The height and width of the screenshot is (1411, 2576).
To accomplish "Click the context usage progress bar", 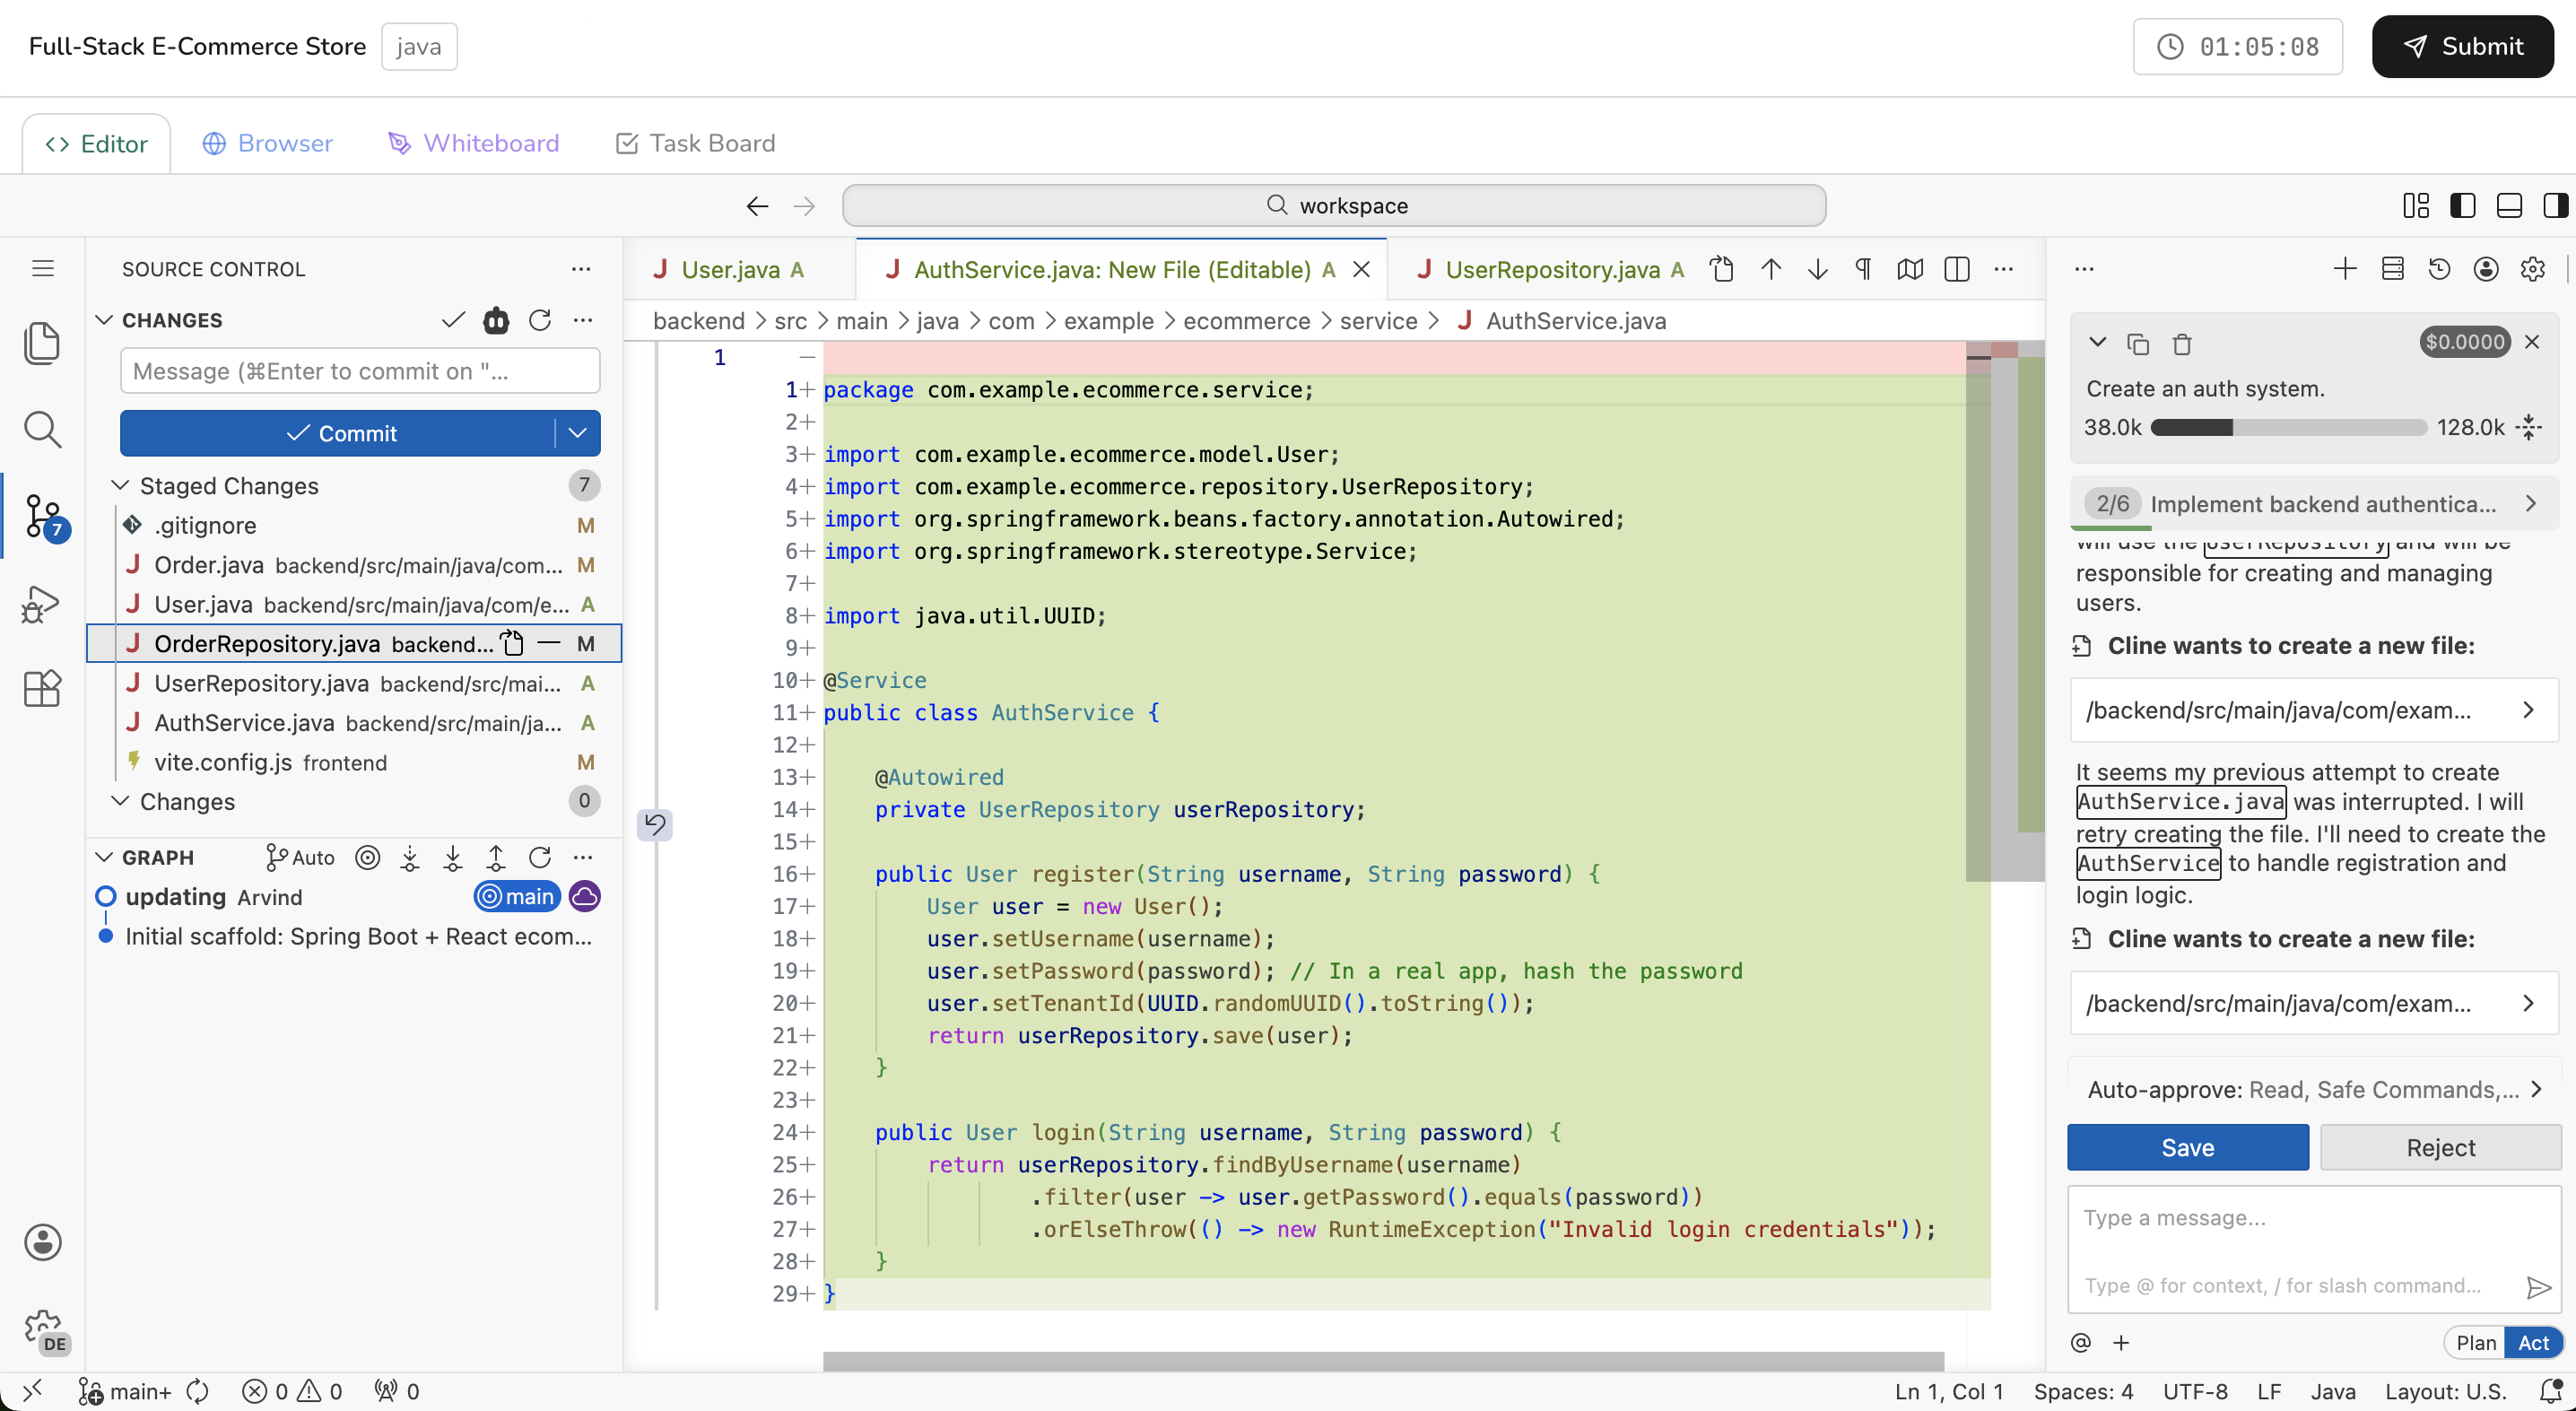I will [x=2288, y=427].
